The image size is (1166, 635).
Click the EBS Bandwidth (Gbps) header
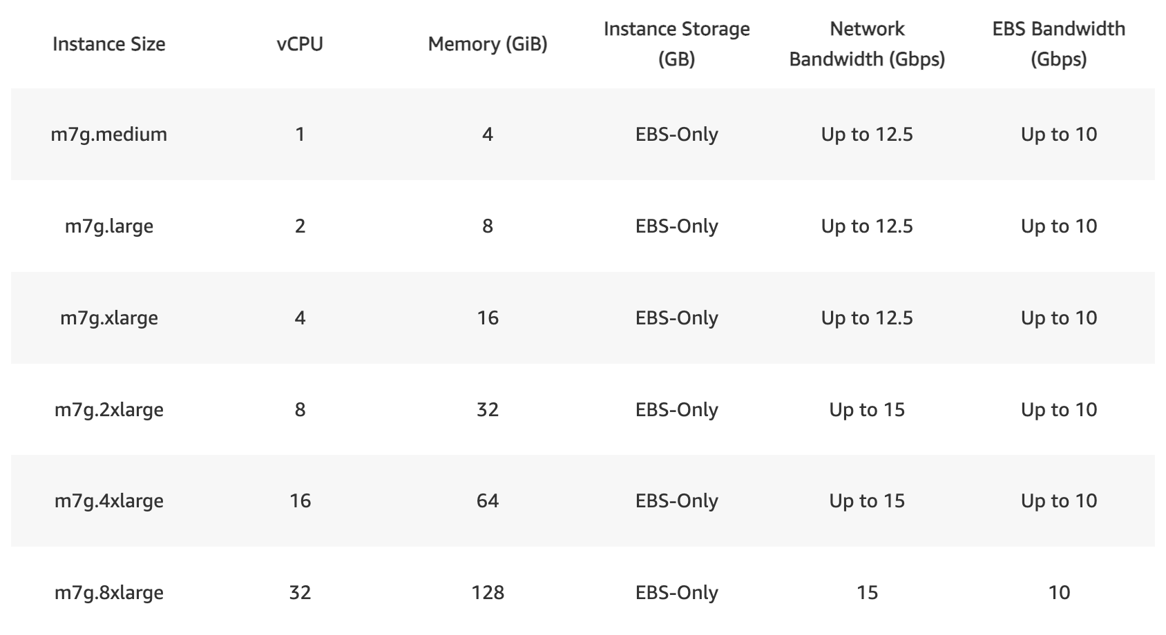tap(1058, 44)
